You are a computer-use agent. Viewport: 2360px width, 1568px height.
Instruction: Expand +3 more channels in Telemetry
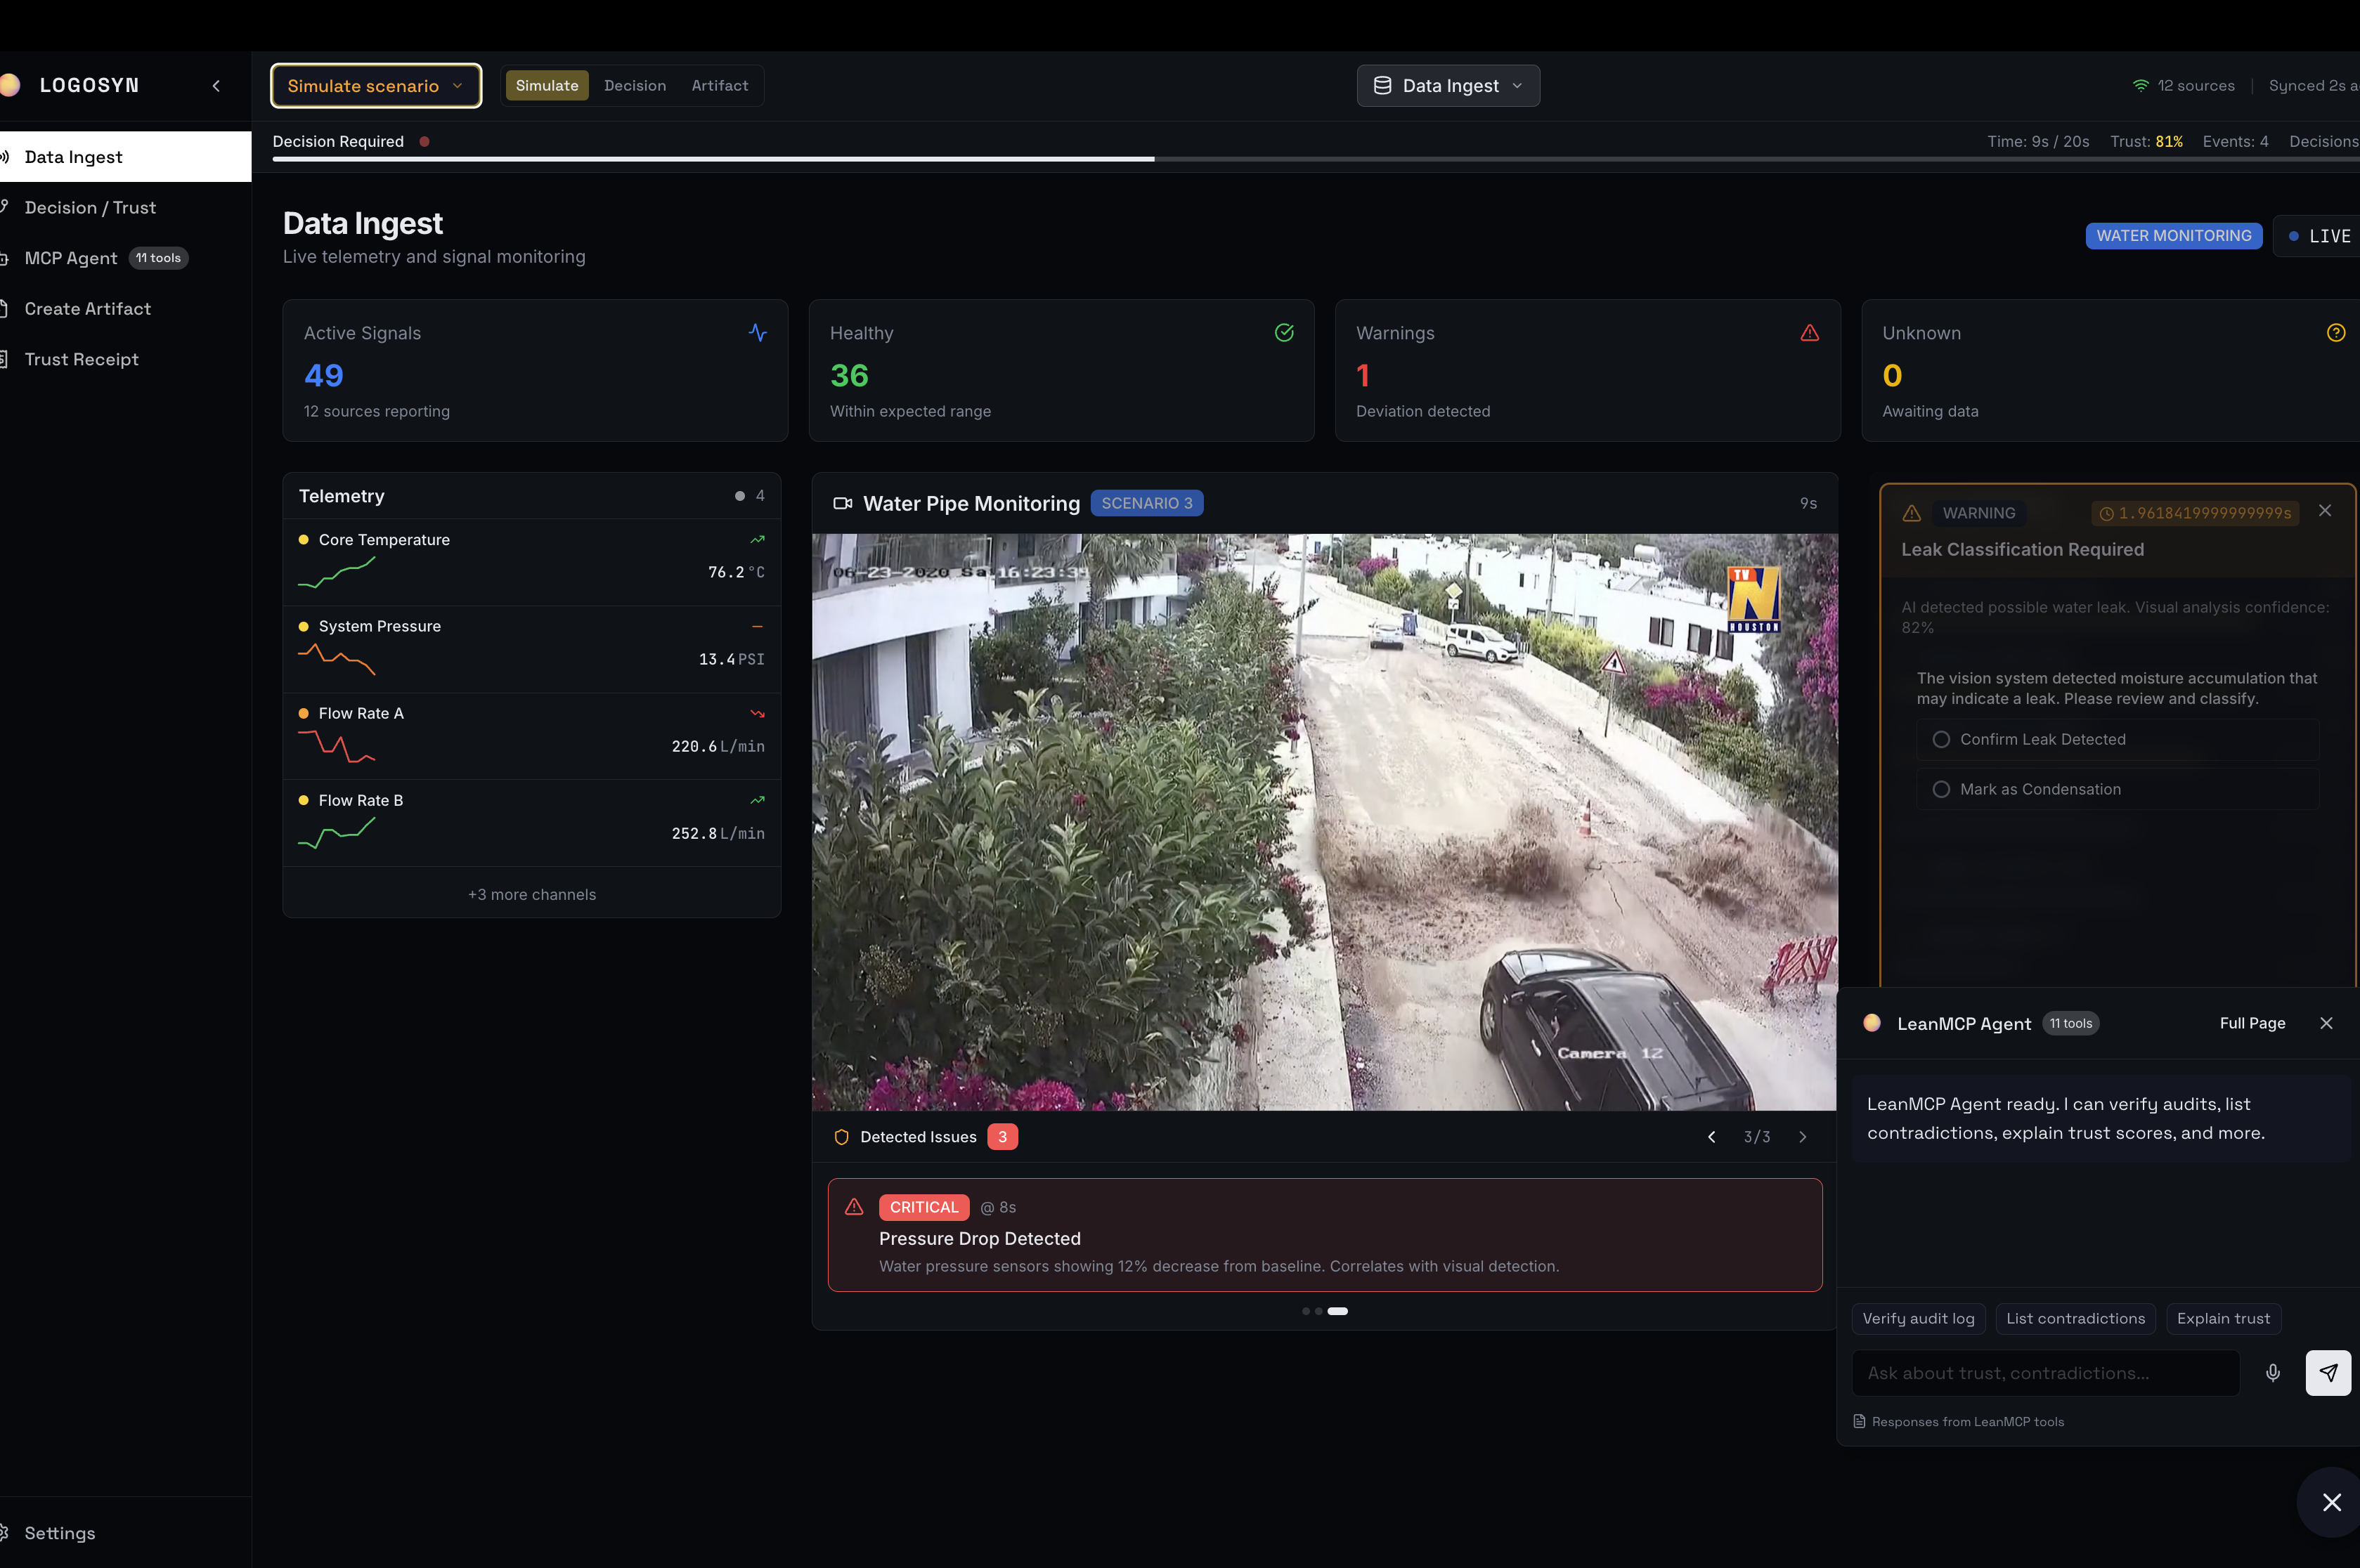pos(531,895)
